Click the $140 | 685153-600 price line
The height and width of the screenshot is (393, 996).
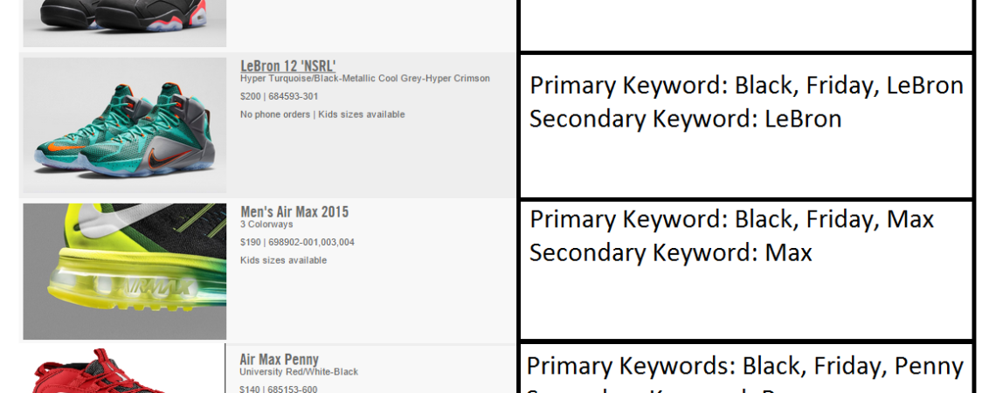coord(279,389)
